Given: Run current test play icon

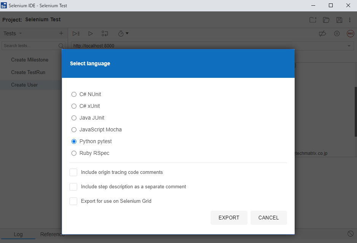Looking at the screenshot, I should tap(90, 34).
